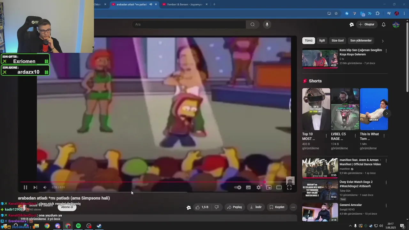Bookmark page with star icon
This screenshot has width=409, height=230.
pos(336,13)
